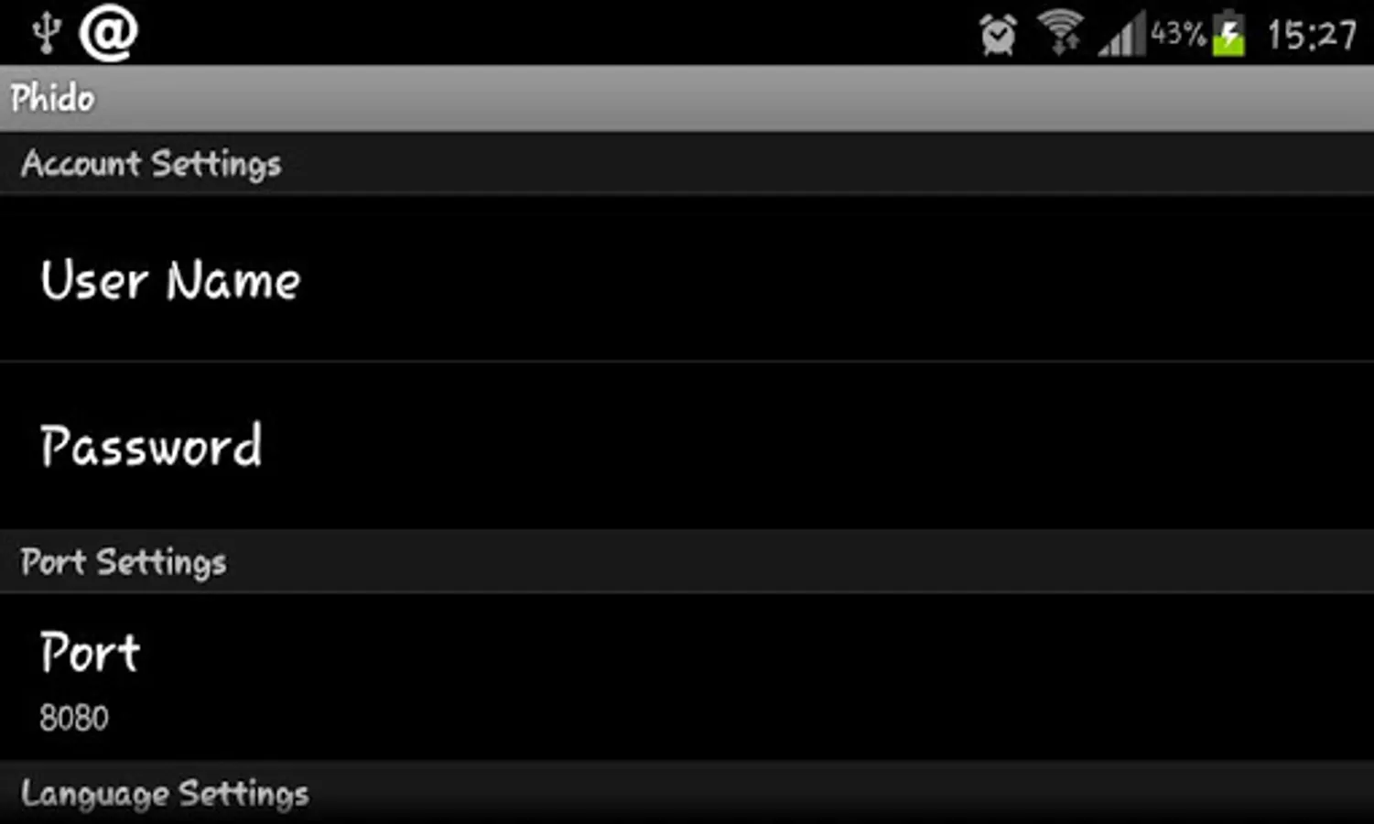Tap the cellular signal bars icon

click(1122, 35)
